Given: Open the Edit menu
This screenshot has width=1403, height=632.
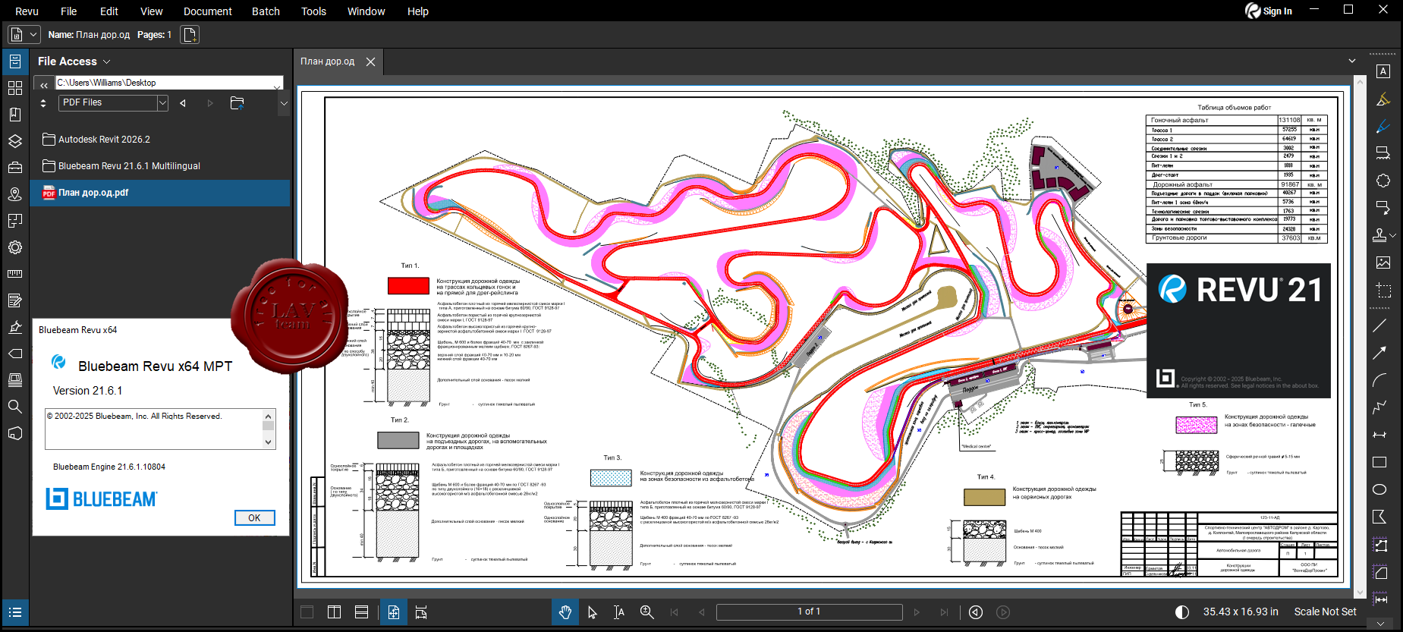Looking at the screenshot, I should (x=109, y=11).
